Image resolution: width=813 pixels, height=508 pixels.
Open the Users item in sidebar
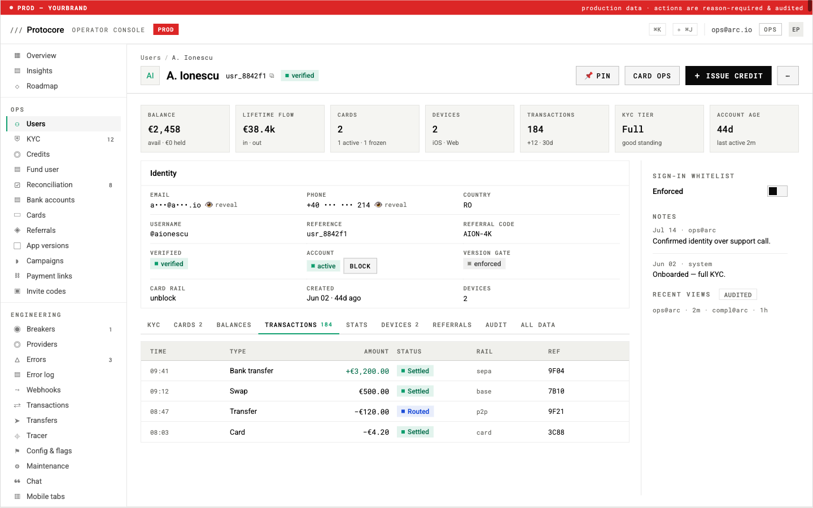(64, 124)
